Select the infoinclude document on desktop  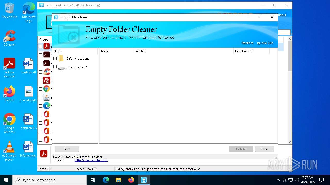tap(29, 149)
